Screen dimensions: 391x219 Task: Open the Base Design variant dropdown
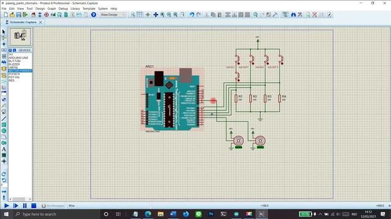112,15
